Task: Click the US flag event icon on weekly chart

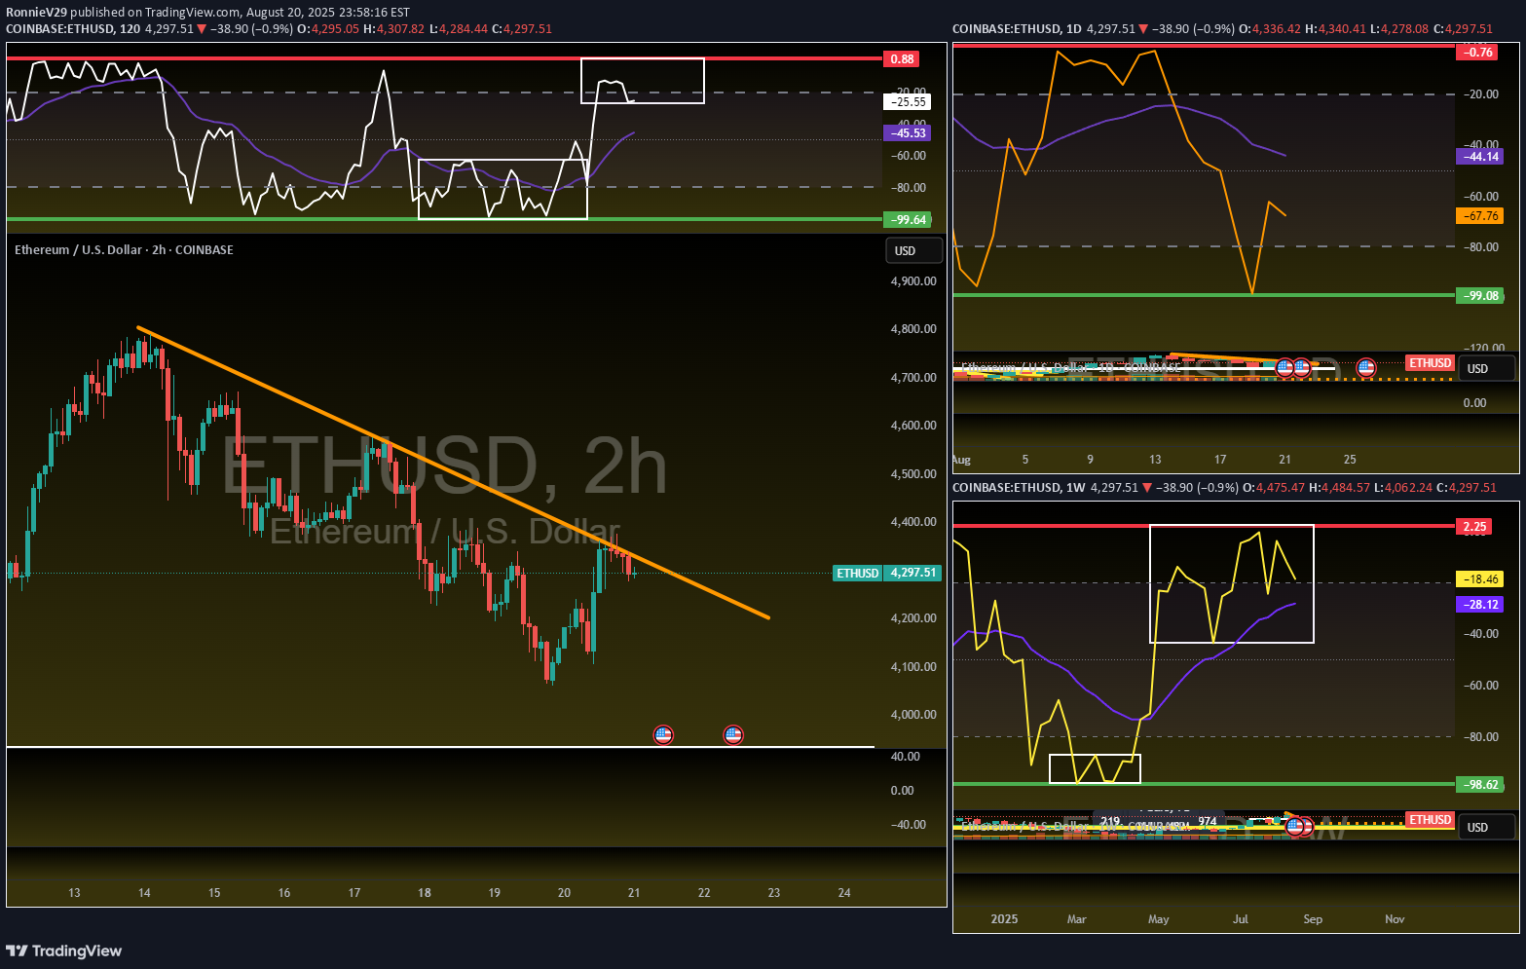Action: pyautogui.click(x=1295, y=827)
